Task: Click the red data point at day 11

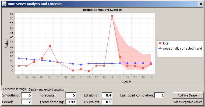Action: (89, 71)
